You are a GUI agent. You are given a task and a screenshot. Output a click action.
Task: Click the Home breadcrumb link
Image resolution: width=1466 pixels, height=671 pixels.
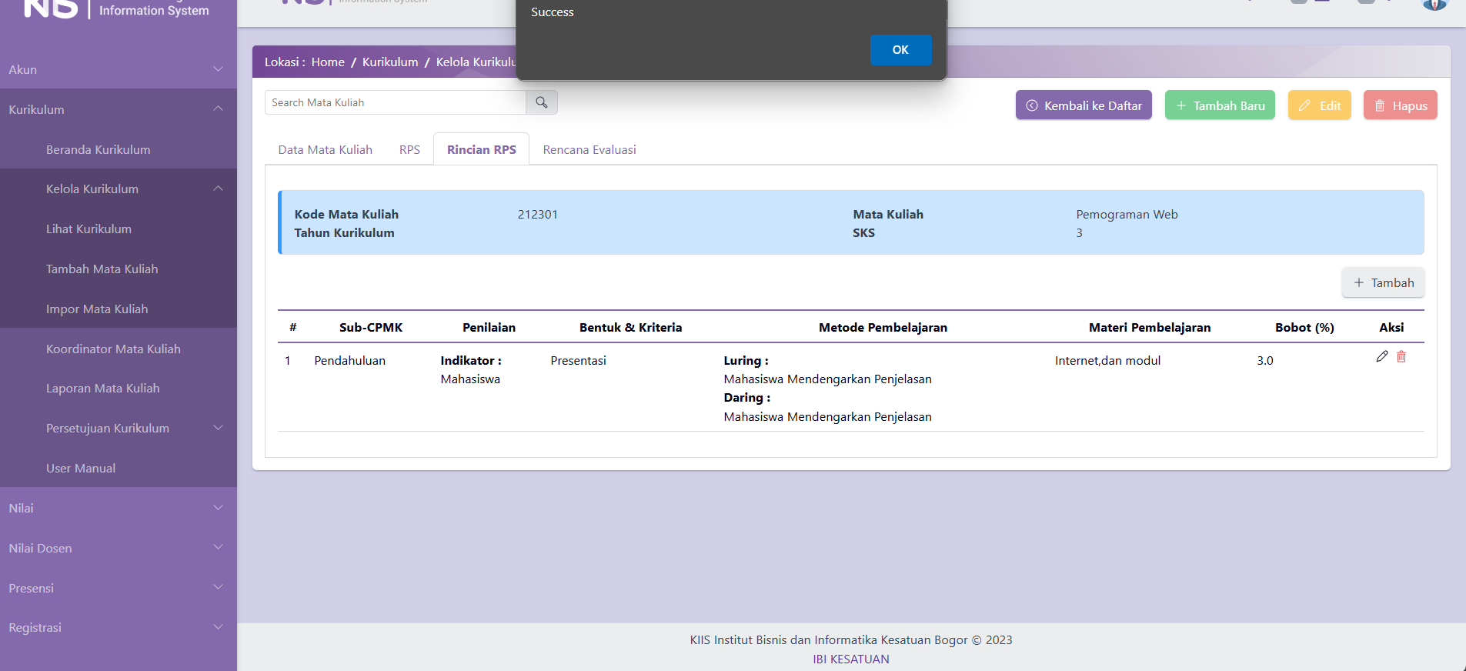point(328,62)
